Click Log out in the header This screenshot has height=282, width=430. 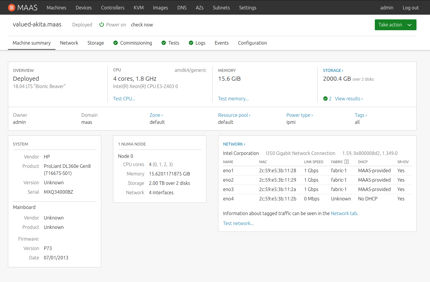pos(410,8)
